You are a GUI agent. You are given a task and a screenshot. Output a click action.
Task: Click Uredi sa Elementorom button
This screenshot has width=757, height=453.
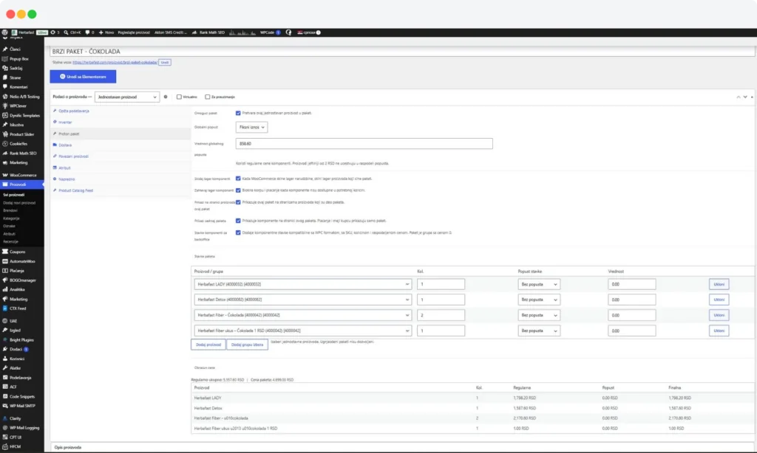click(83, 77)
